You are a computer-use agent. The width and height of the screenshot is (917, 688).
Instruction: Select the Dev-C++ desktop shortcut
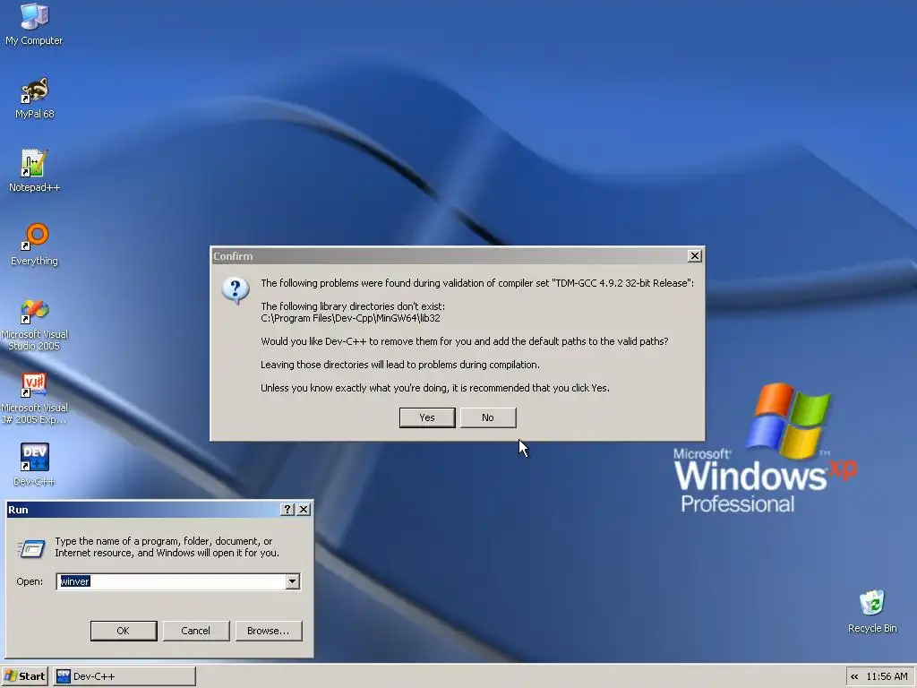point(35,465)
